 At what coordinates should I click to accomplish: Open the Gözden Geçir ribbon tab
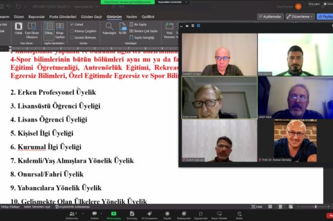point(92,17)
